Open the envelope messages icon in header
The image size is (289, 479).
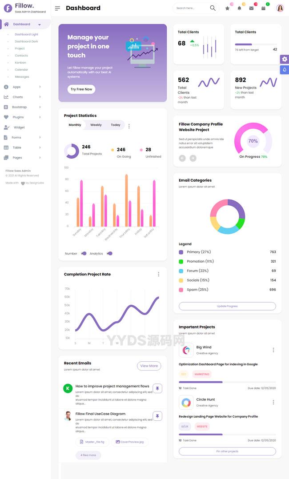click(251, 8)
